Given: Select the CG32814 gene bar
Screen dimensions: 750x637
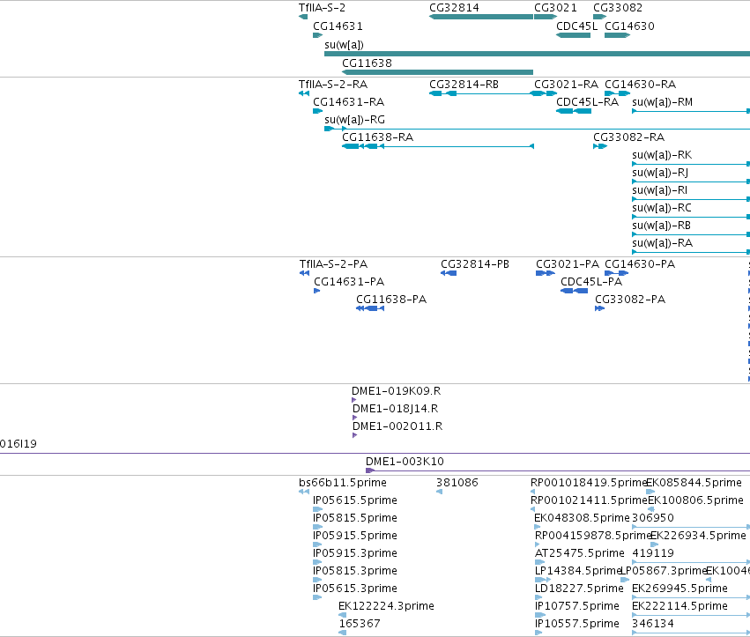Looking at the screenshot, I should [481, 17].
